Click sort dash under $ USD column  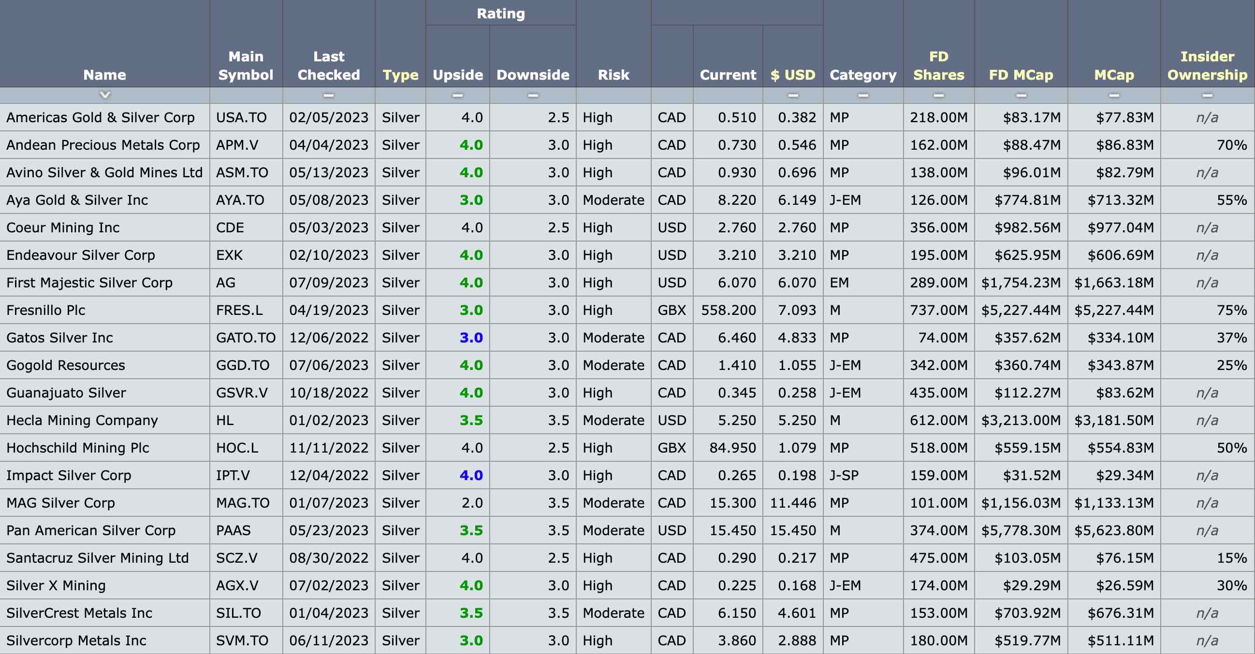coord(793,95)
